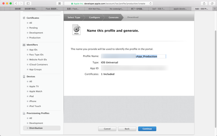Open iPhone under Devices
217x136 pixels.
(33, 101)
